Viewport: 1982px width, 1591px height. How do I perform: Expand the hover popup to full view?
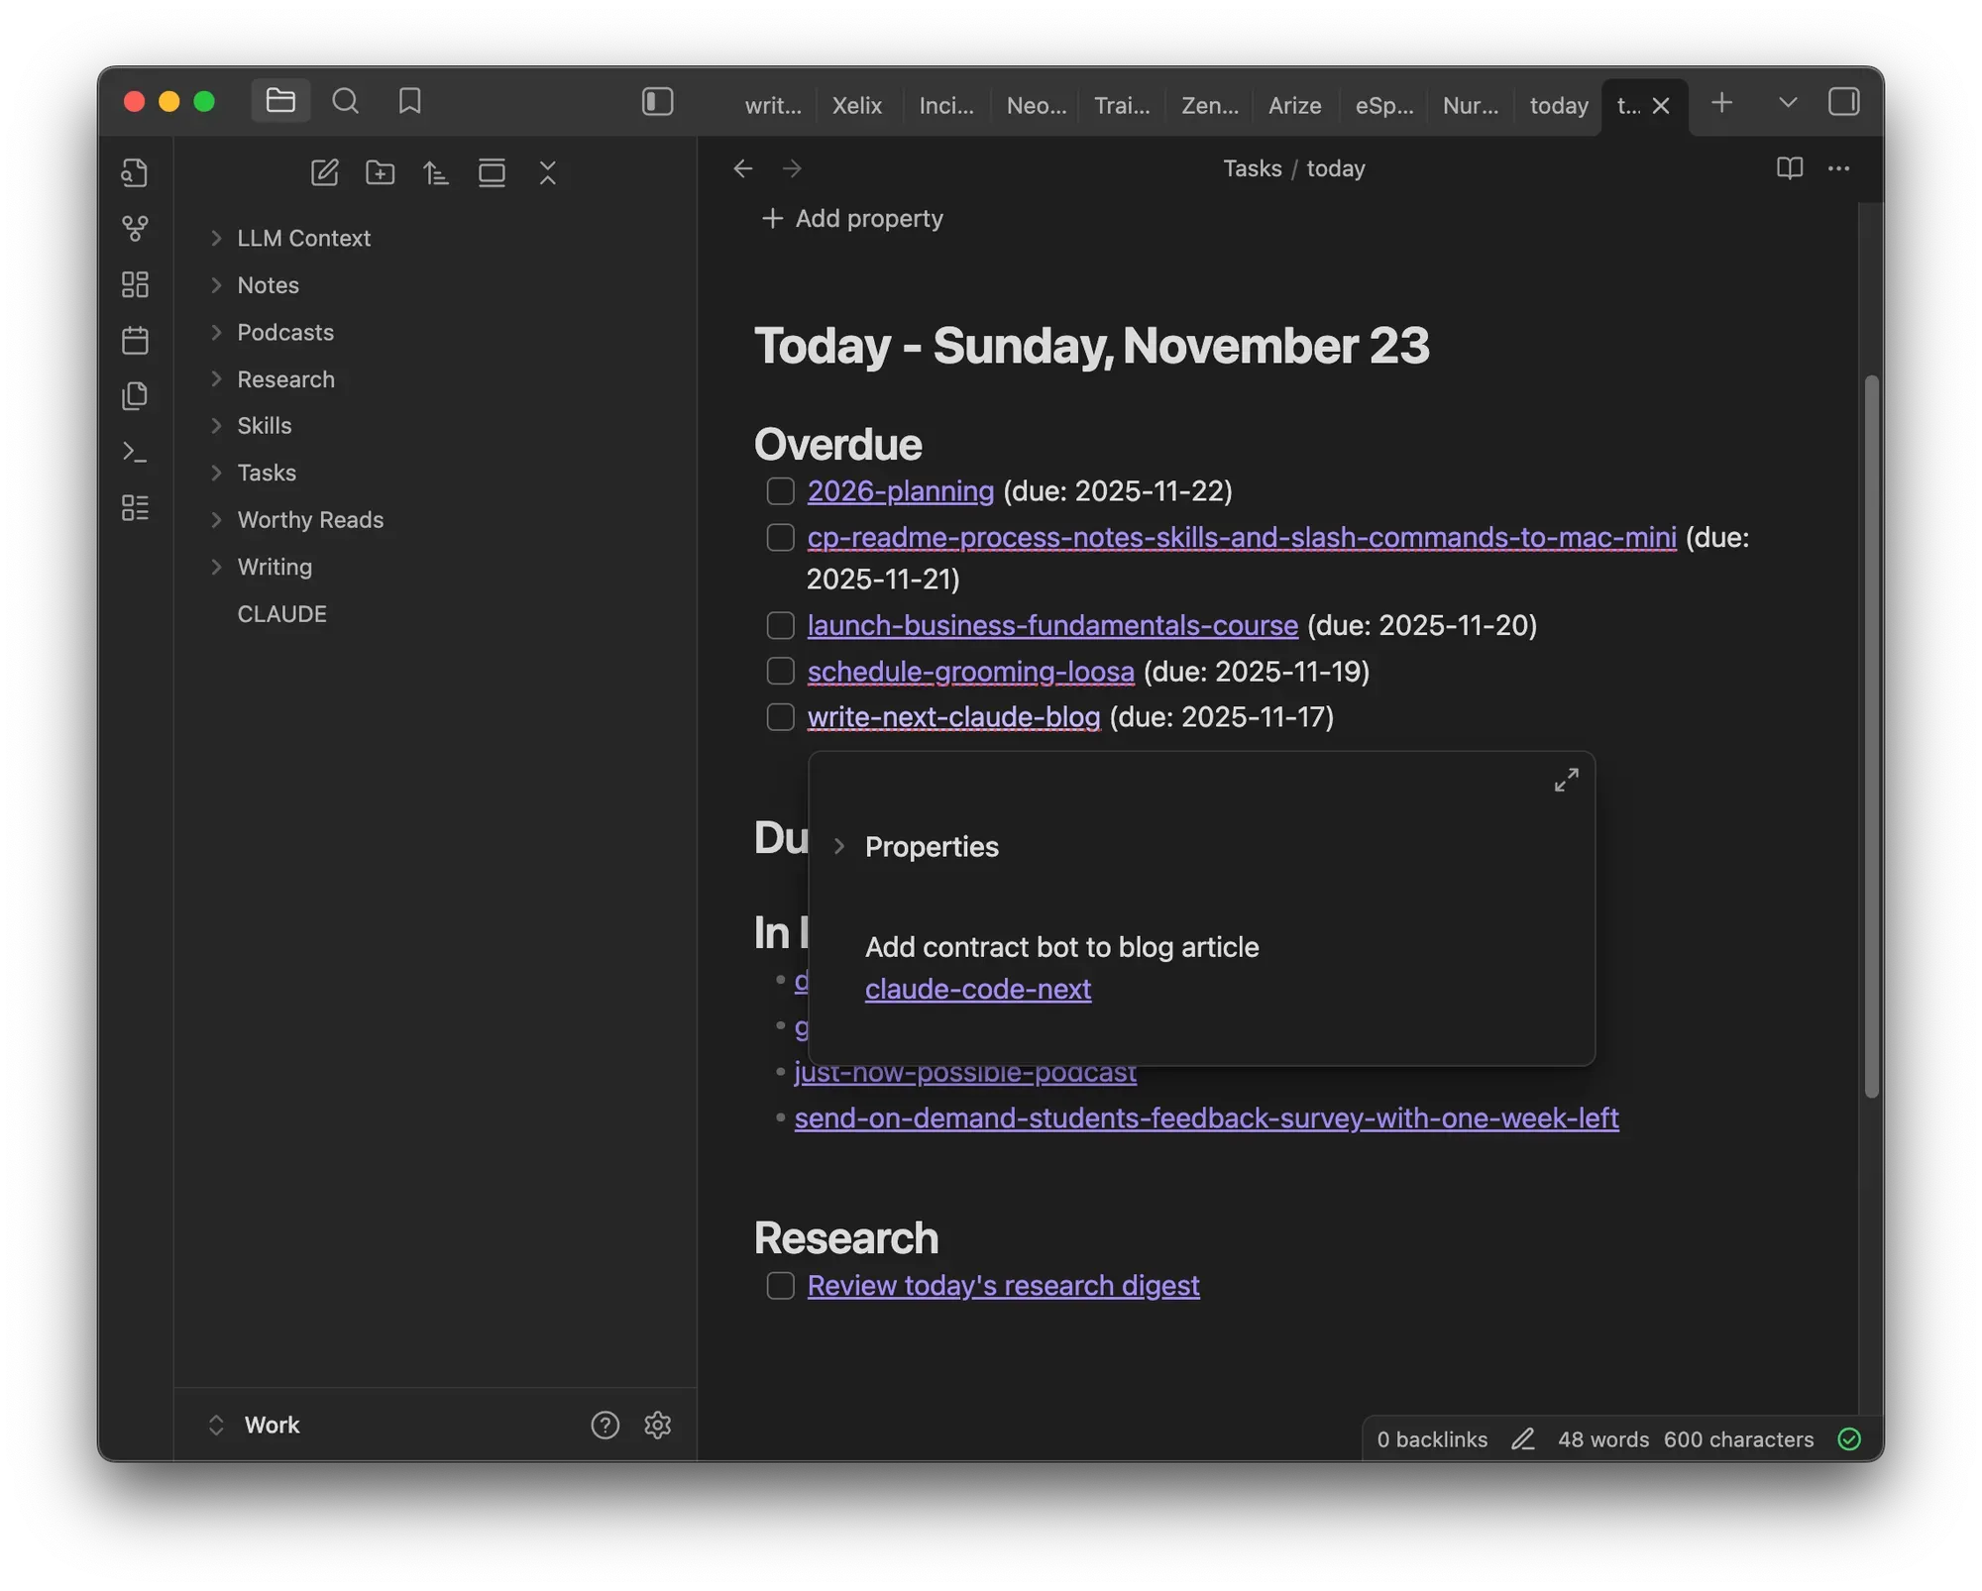point(1566,780)
